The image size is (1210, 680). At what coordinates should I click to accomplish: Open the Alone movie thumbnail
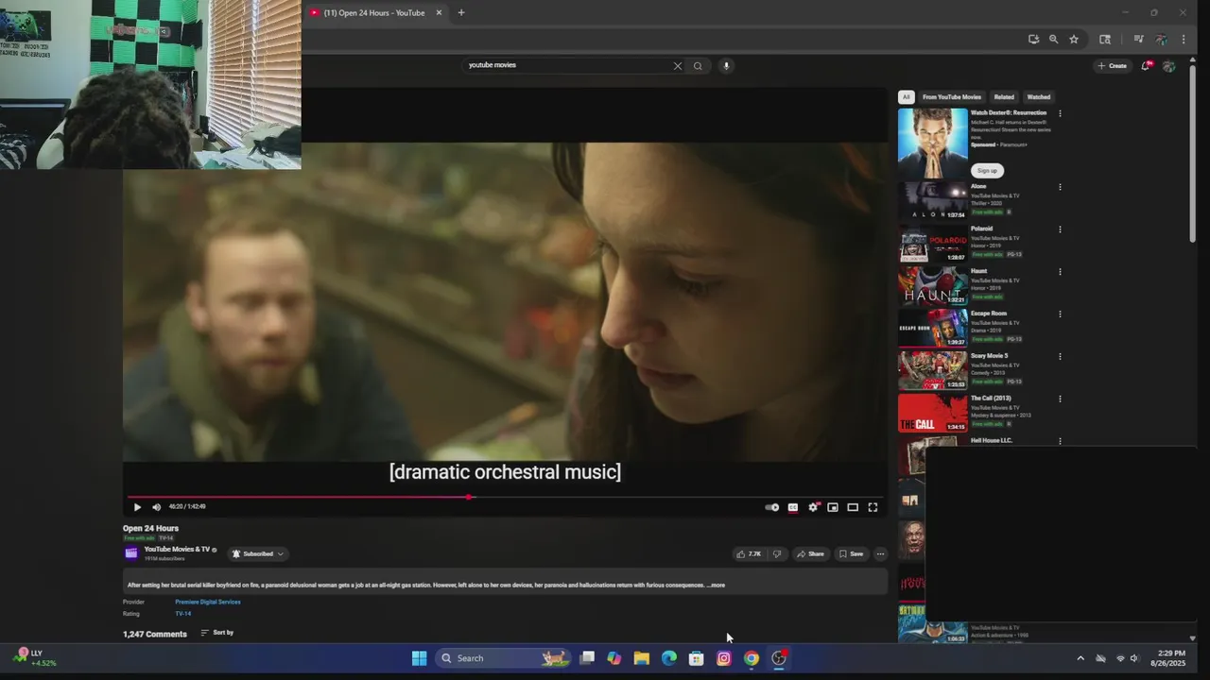coord(933,201)
